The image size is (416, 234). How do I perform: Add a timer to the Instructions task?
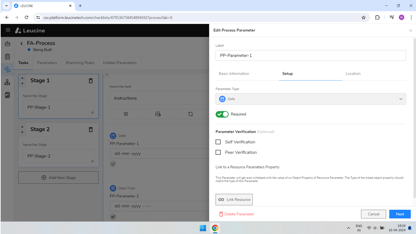[x=126, y=114]
